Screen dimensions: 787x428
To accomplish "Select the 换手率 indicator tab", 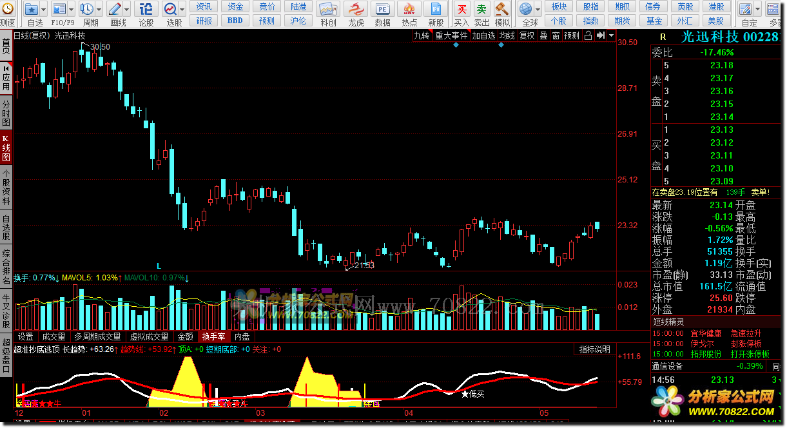I will click(x=214, y=336).
